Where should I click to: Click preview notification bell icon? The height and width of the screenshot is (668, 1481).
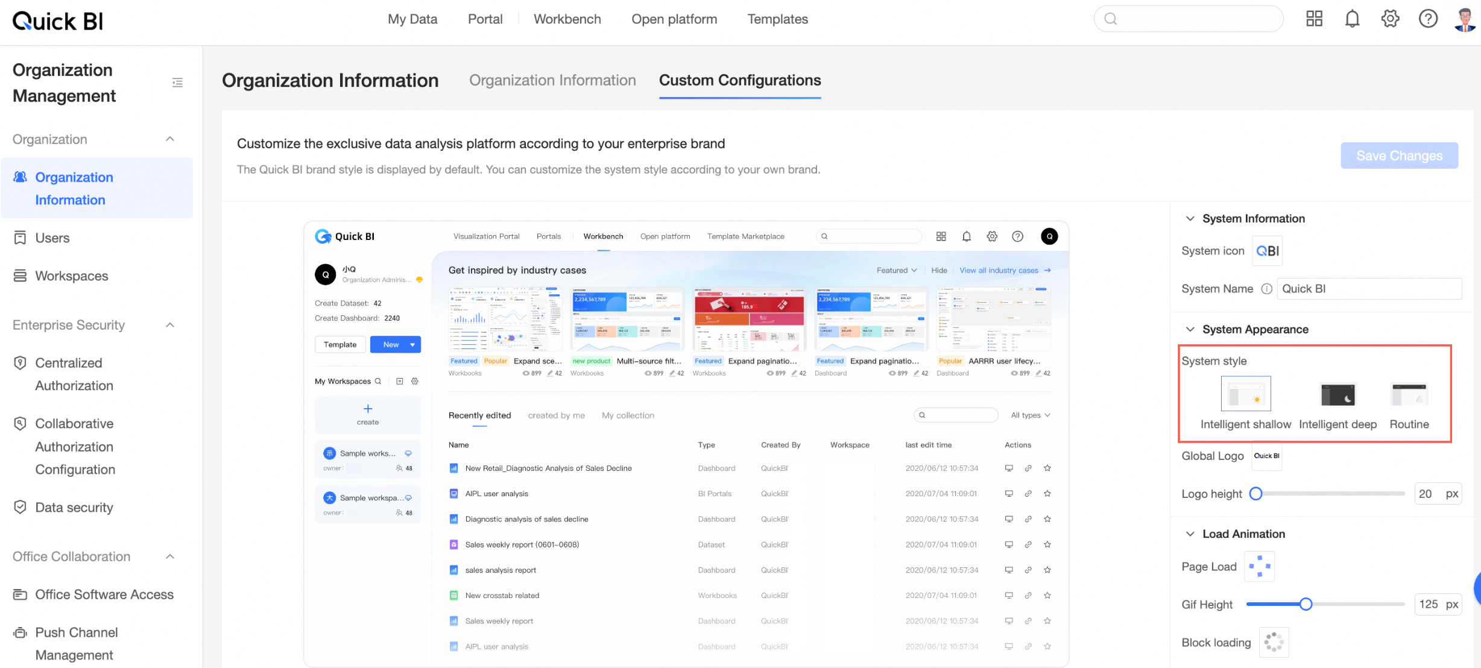pyautogui.click(x=967, y=236)
